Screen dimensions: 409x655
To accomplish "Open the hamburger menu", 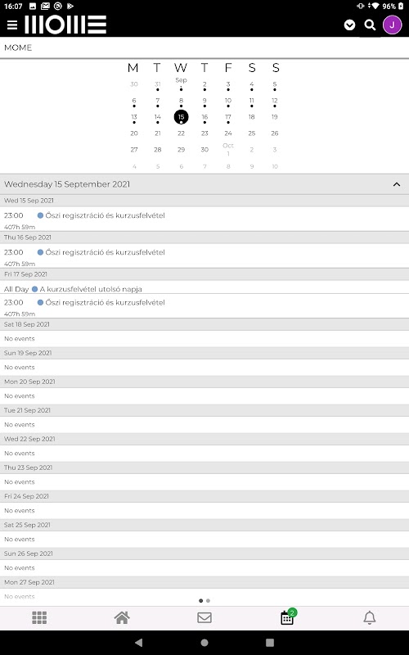I will (x=12, y=25).
